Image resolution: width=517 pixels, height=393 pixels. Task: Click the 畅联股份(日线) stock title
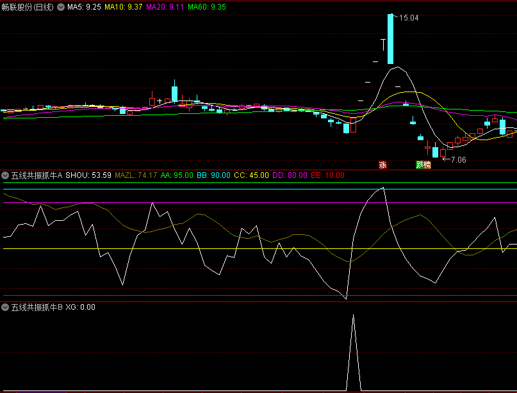(28, 7)
